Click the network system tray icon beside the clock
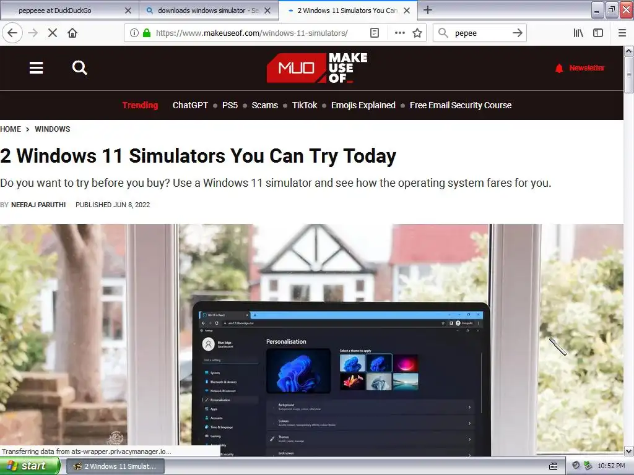The height and width of the screenshot is (475, 634). tap(588, 466)
